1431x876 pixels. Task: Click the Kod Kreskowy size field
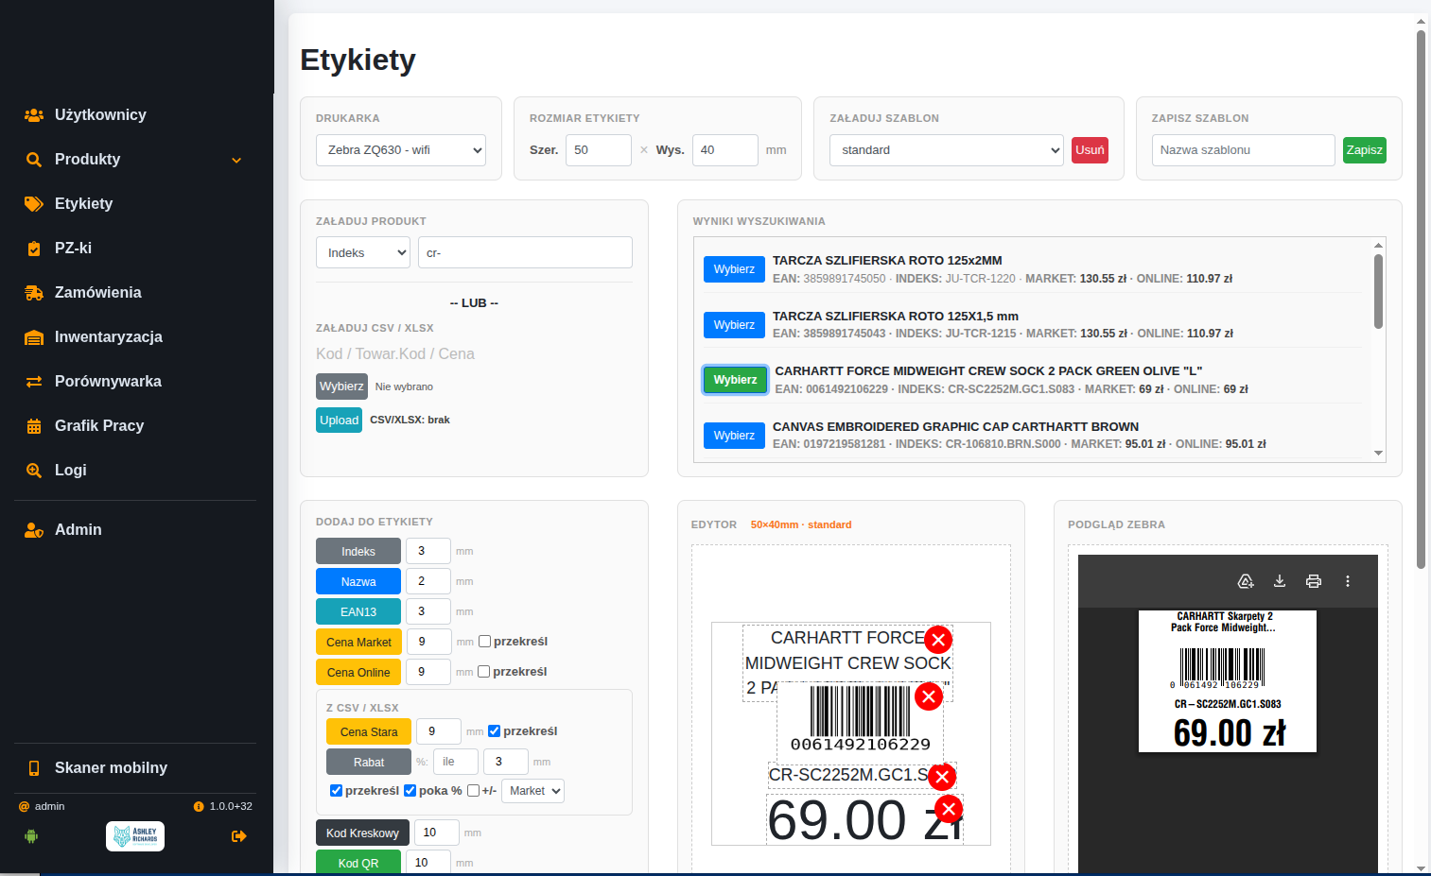pyautogui.click(x=436, y=833)
